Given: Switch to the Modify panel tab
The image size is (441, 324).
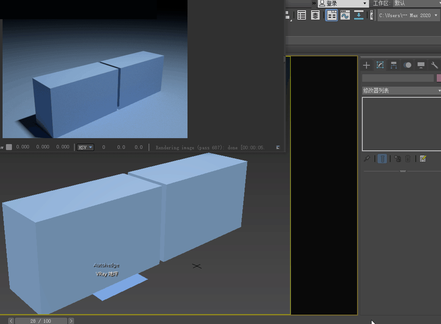Looking at the screenshot, I should tap(380, 65).
